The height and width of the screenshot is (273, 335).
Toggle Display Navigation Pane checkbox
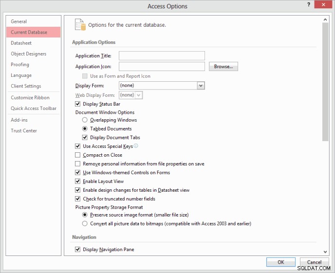click(78, 249)
